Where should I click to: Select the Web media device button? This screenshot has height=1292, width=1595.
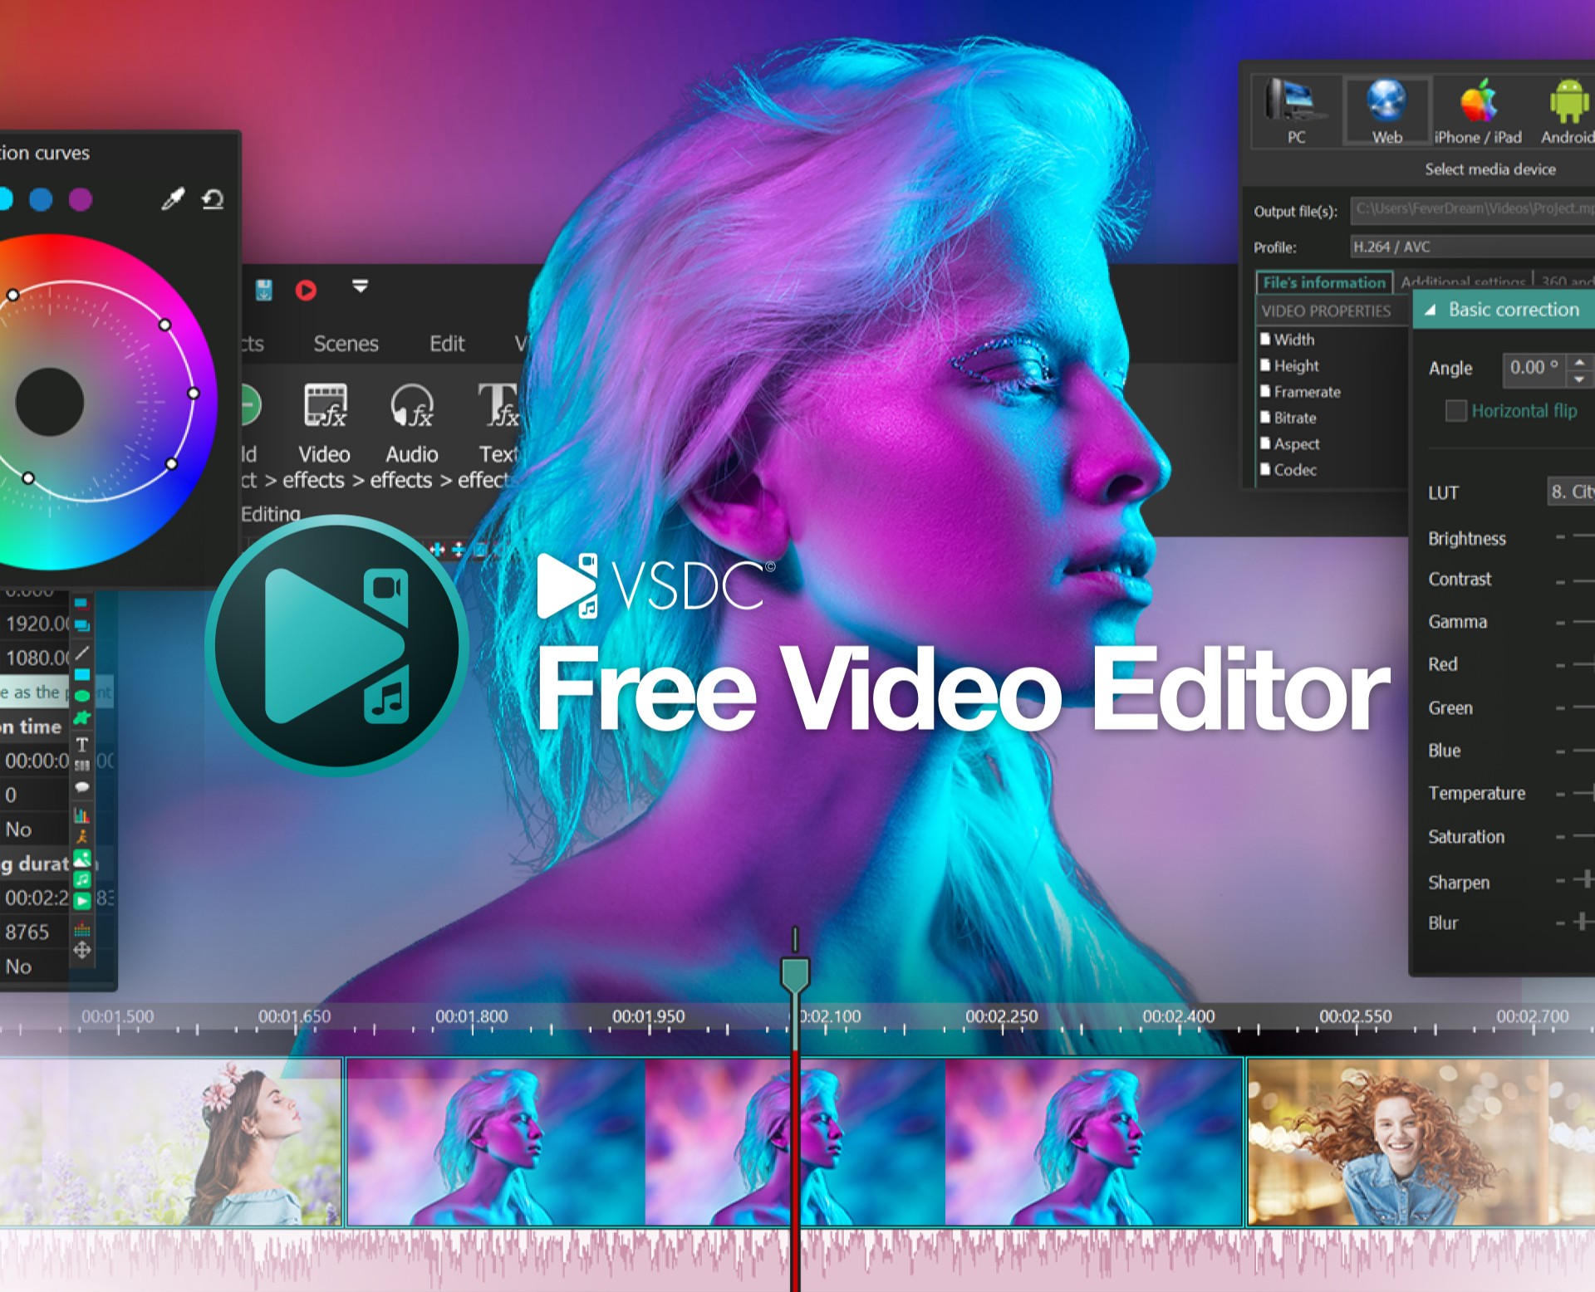[1386, 111]
